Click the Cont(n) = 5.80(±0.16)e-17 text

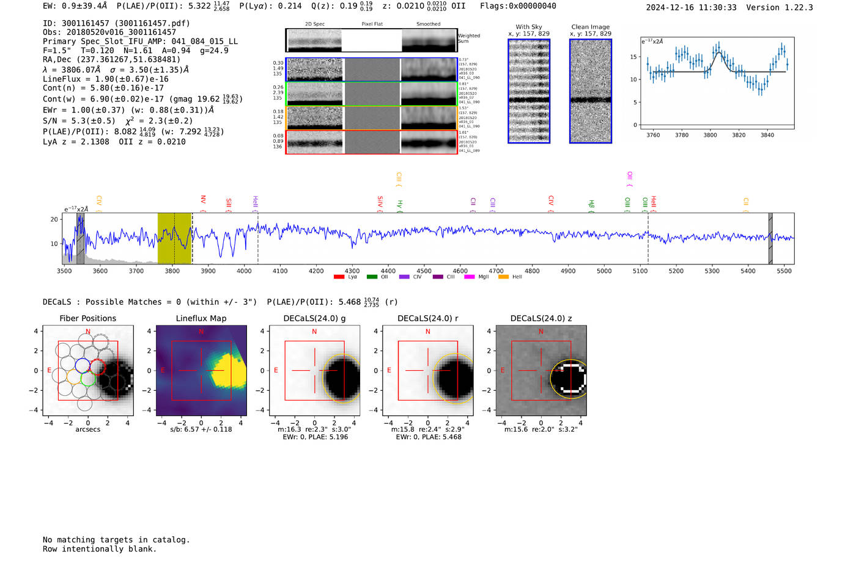[103, 88]
